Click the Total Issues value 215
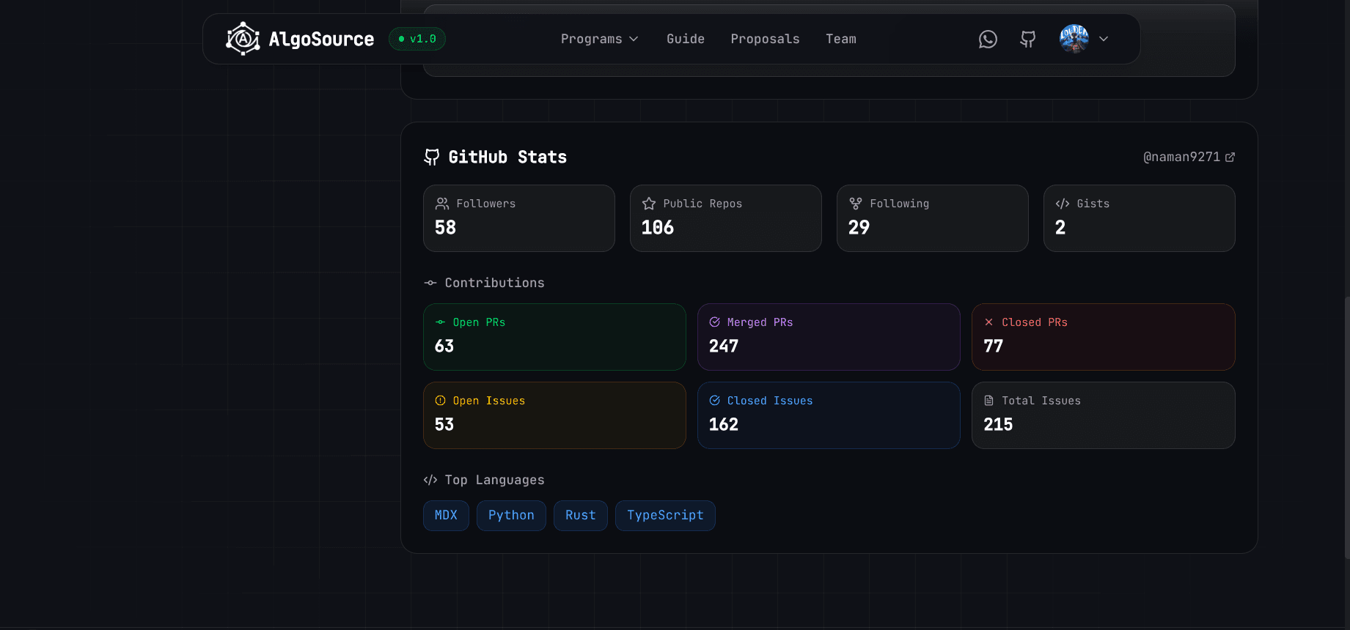 pyautogui.click(x=998, y=425)
